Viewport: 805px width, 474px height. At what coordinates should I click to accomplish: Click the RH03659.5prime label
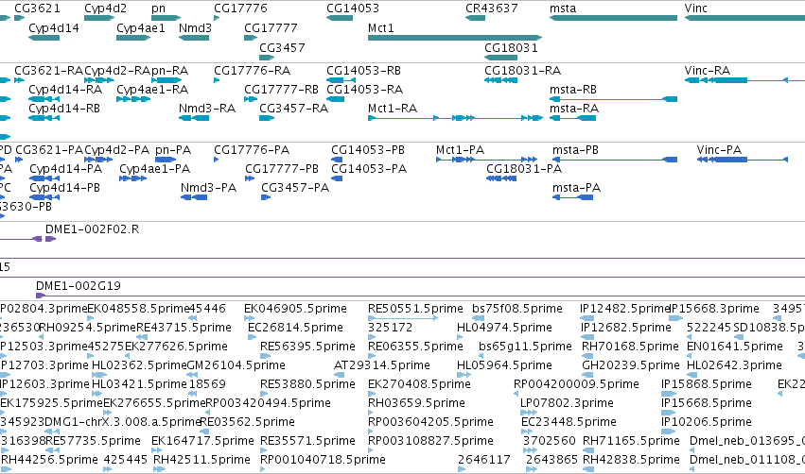click(x=416, y=403)
